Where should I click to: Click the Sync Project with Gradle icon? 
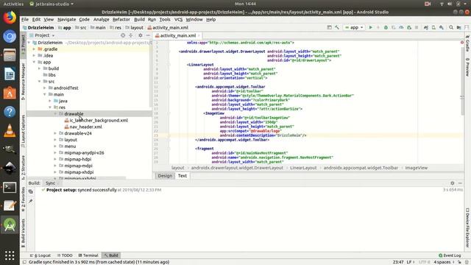(426, 27)
